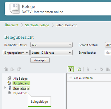Click the Belegablage tooltip popup
The width and height of the screenshot is (111, 109).
pyautogui.click(x=39, y=102)
